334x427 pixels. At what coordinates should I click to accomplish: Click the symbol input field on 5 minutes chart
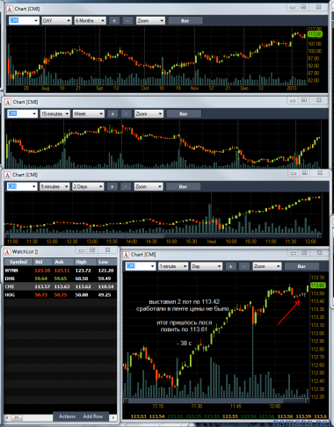(x=22, y=186)
